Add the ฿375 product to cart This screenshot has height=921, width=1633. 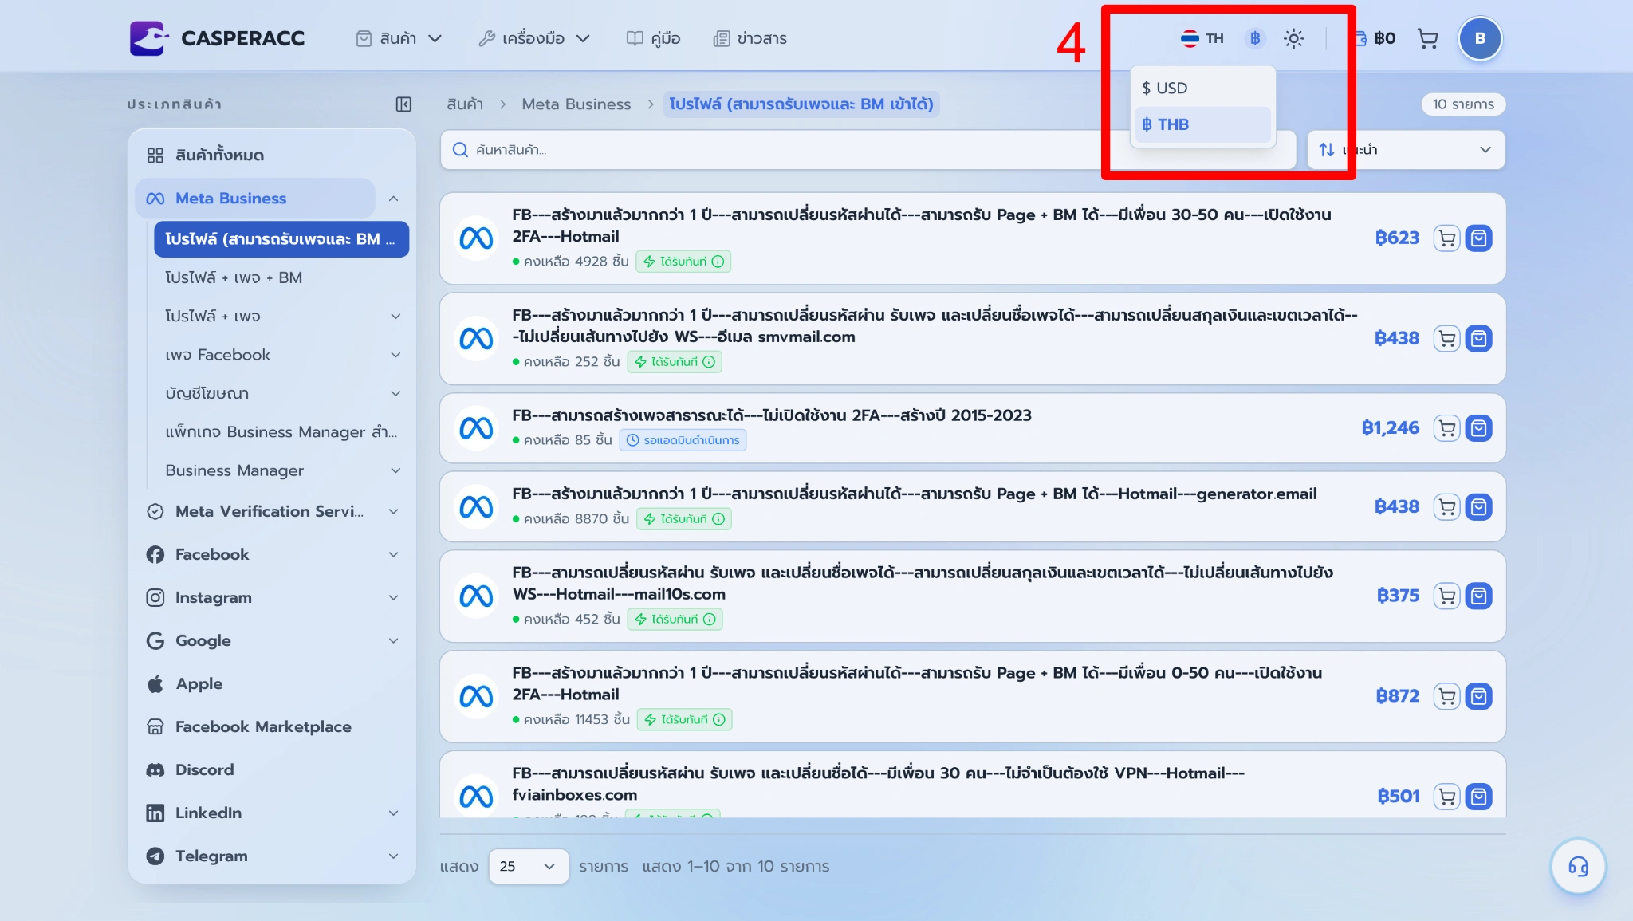click(1446, 596)
